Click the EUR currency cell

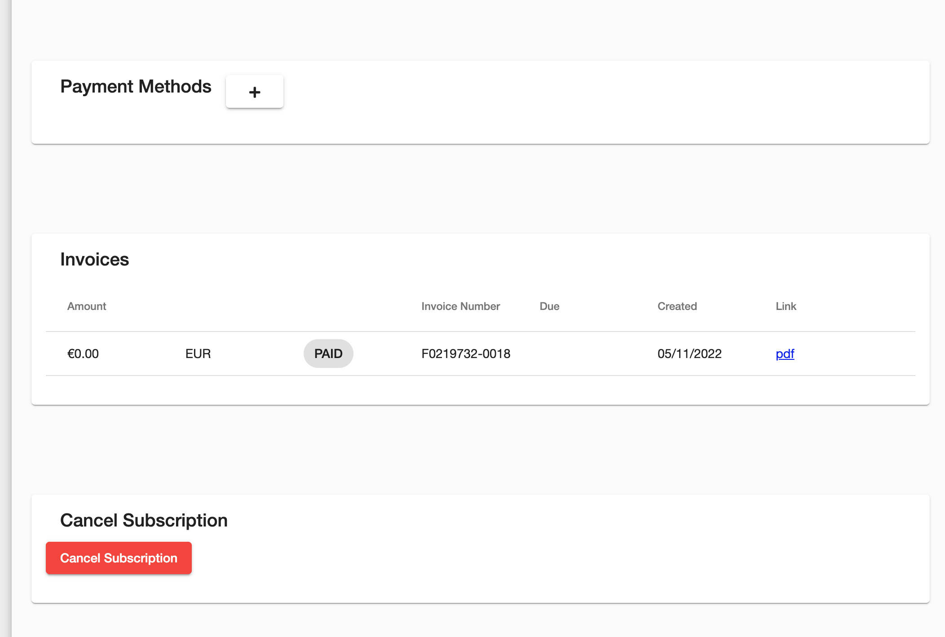pyautogui.click(x=198, y=354)
